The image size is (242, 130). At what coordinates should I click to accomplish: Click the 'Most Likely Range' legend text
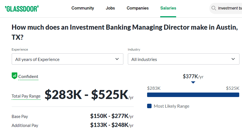point(171,106)
